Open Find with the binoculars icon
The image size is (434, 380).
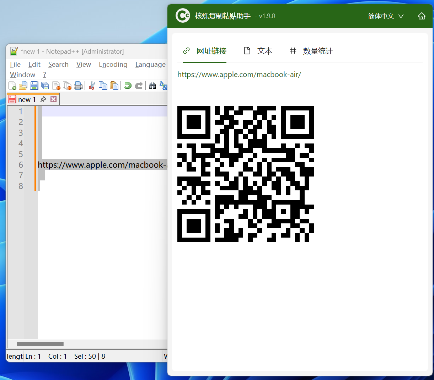coord(152,86)
